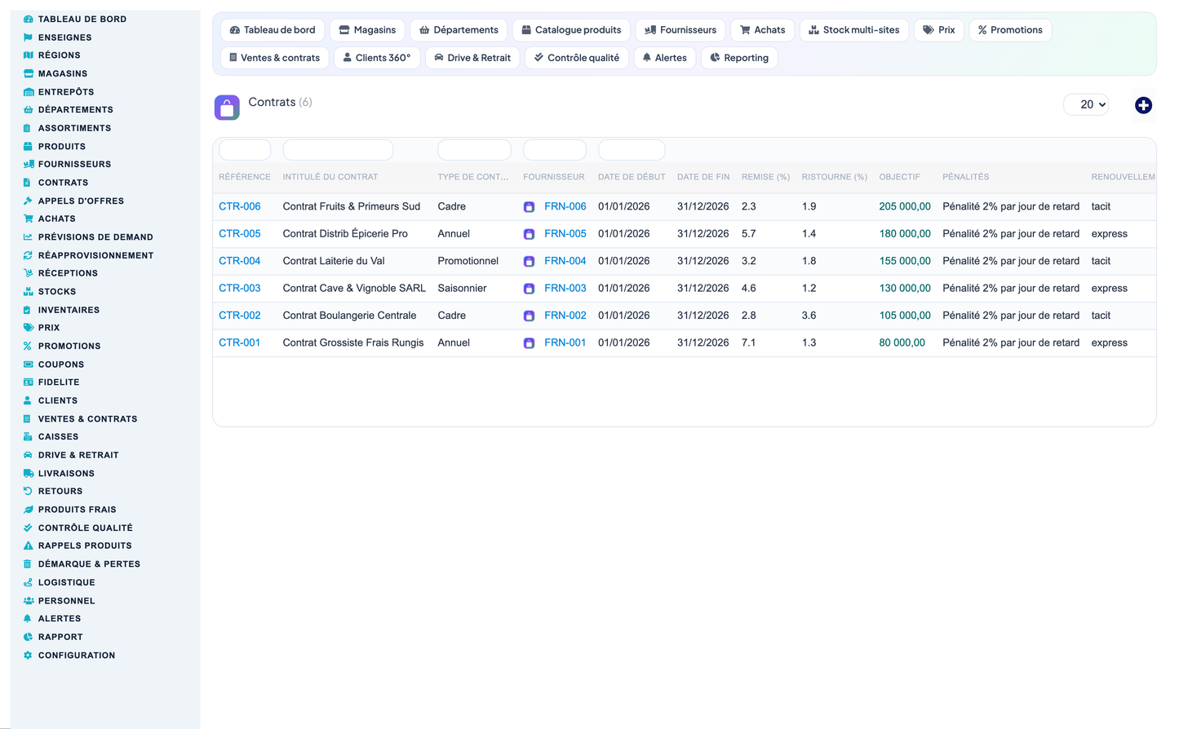
Task: Click the Entrepôts warehouse icon in sidebar
Action: tap(29, 92)
